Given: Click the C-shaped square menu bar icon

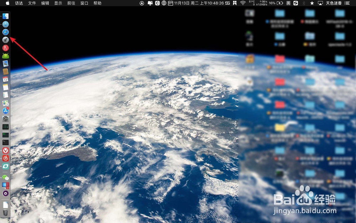Looking at the screenshot, I should 157,3.
